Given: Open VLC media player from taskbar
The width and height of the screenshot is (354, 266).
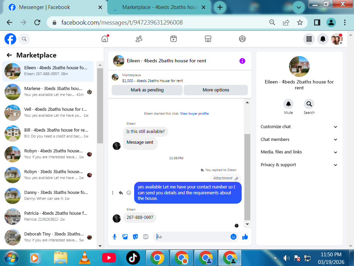Looking at the screenshot, I should coord(84,258).
